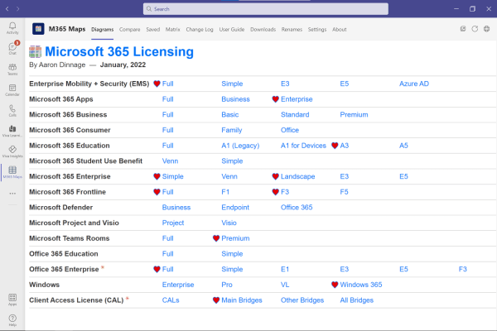
Task: Open Microsoft 365 Consumer Family diagram
Action: click(x=232, y=130)
